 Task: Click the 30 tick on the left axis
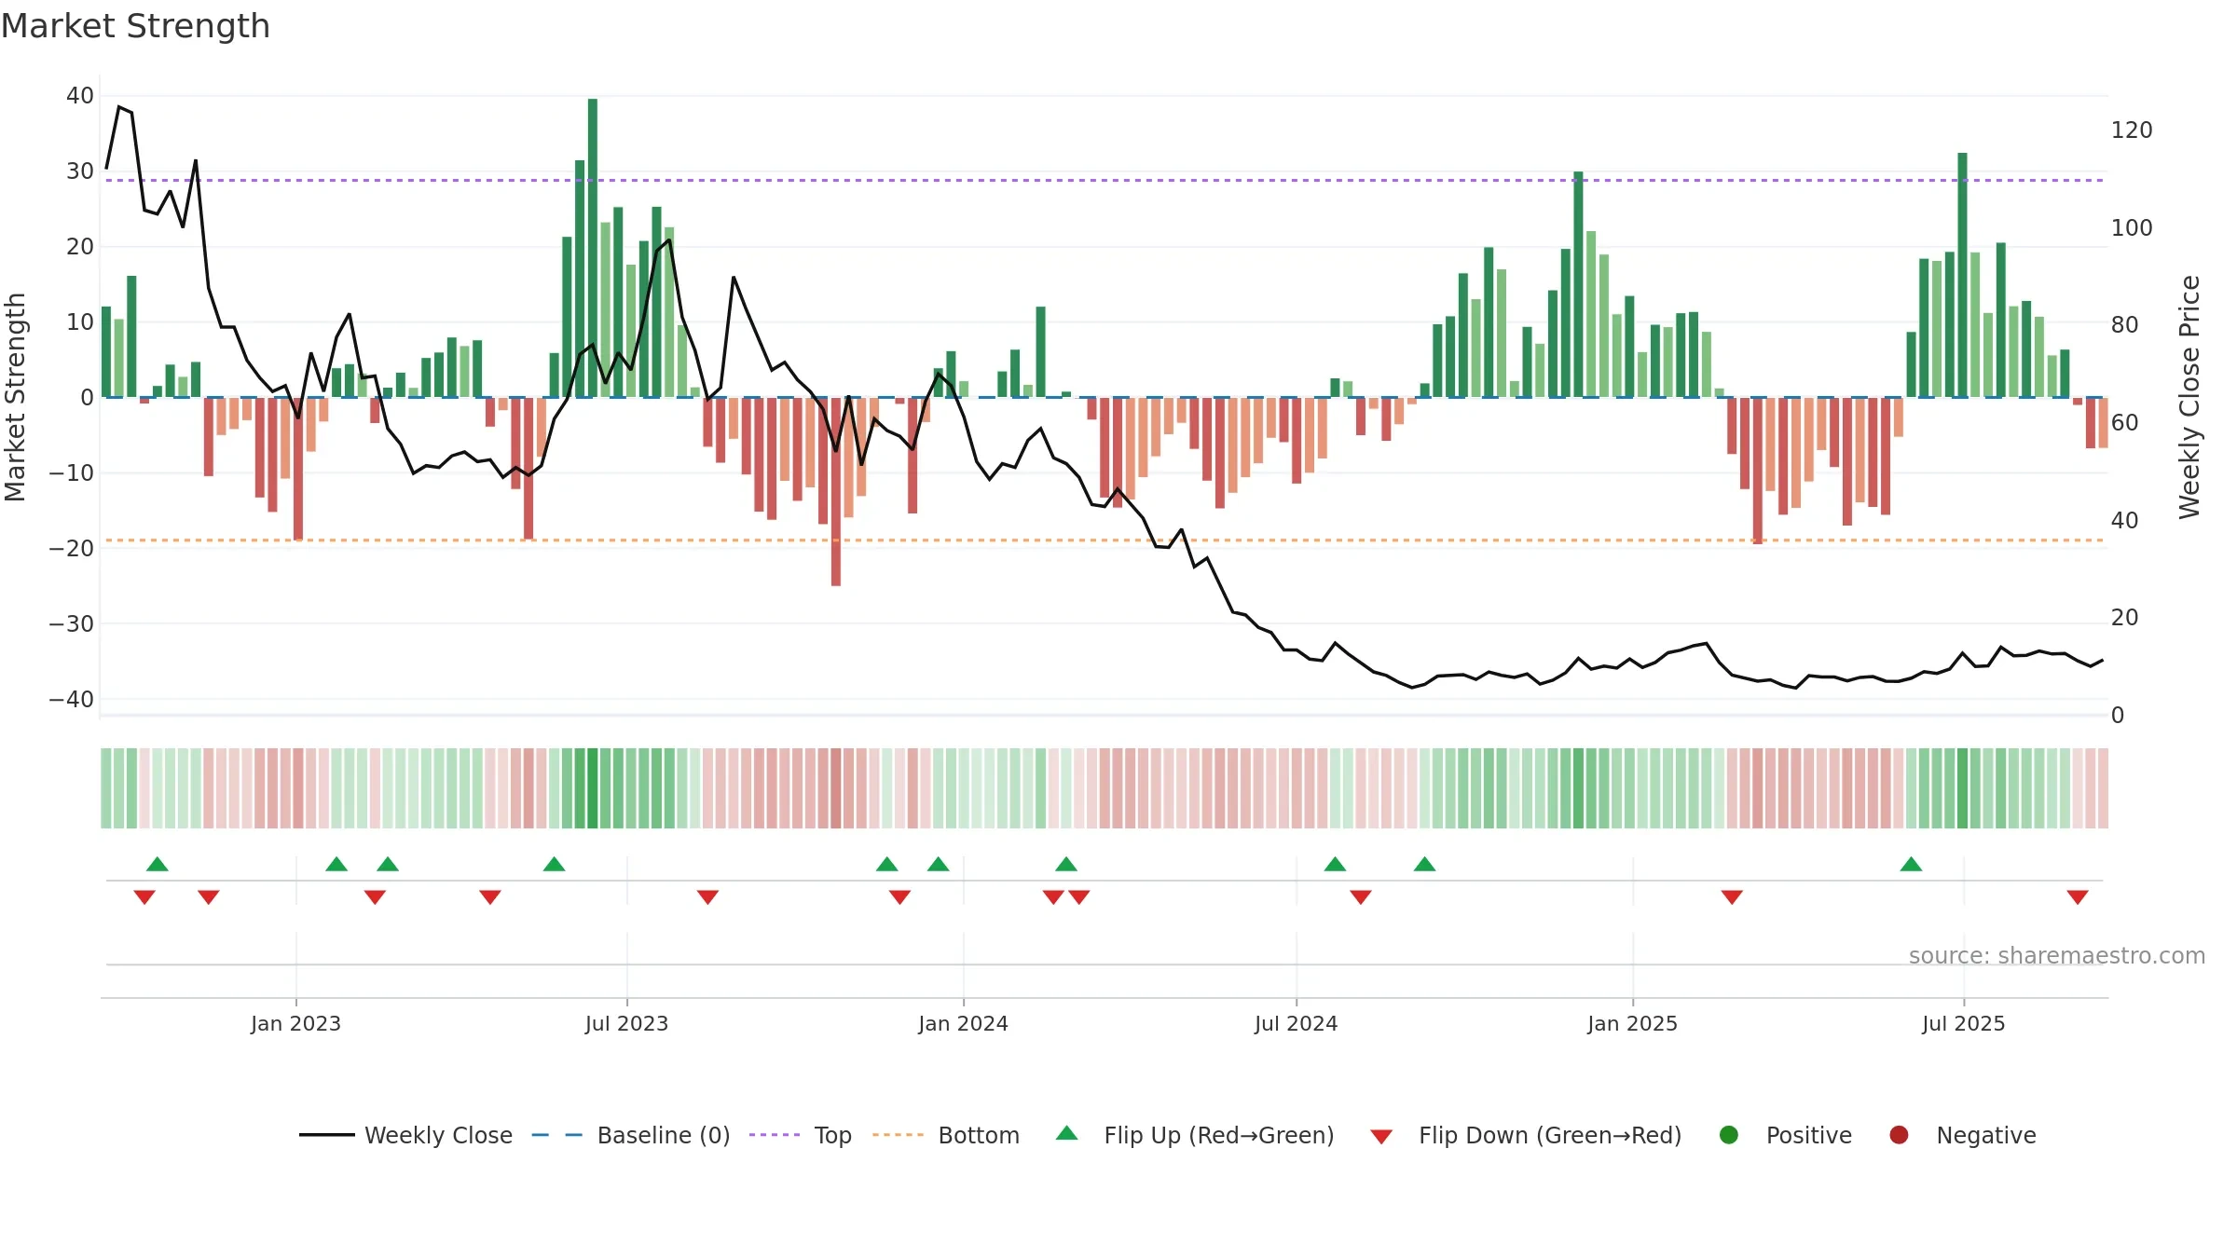coord(80,171)
